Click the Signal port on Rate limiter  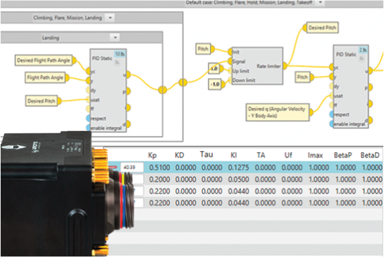click(x=230, y=61)
